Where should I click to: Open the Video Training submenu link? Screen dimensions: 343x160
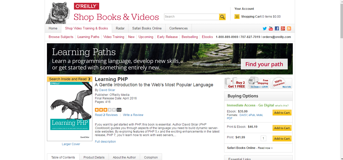coord(114,37)
